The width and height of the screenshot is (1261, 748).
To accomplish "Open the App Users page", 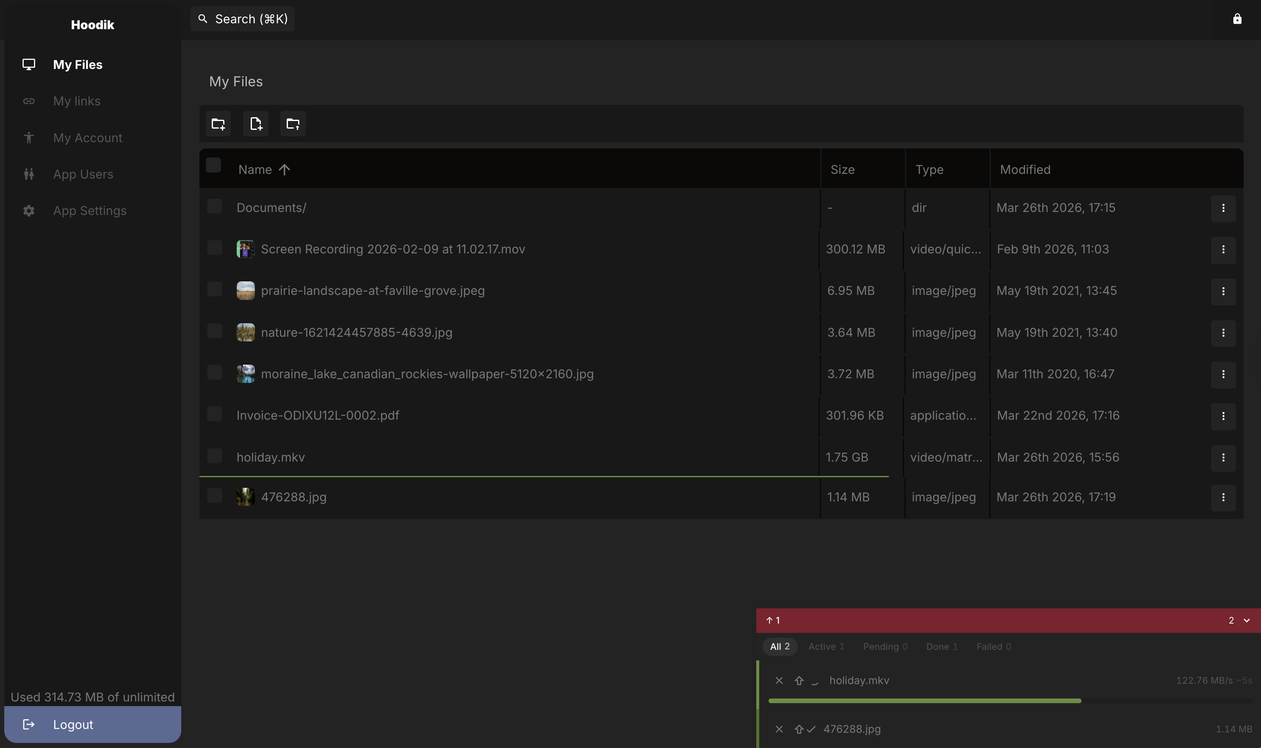I will pos(83,174).
